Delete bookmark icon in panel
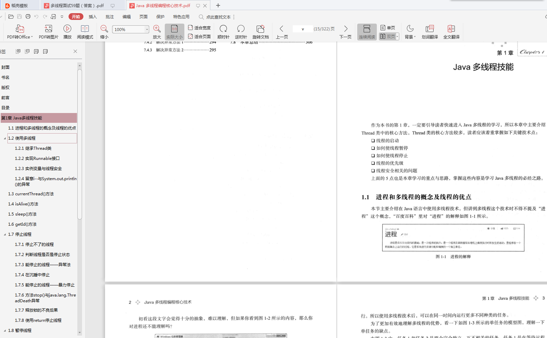 click(45, 51)
